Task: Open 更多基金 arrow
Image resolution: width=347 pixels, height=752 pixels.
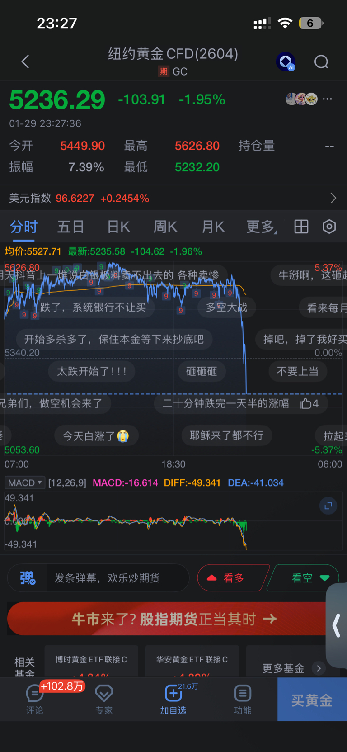Action: [x=319, y=668]
